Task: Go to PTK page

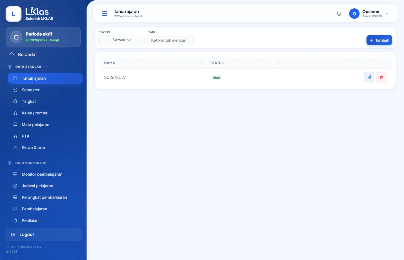Action: [x=45, y=136]
